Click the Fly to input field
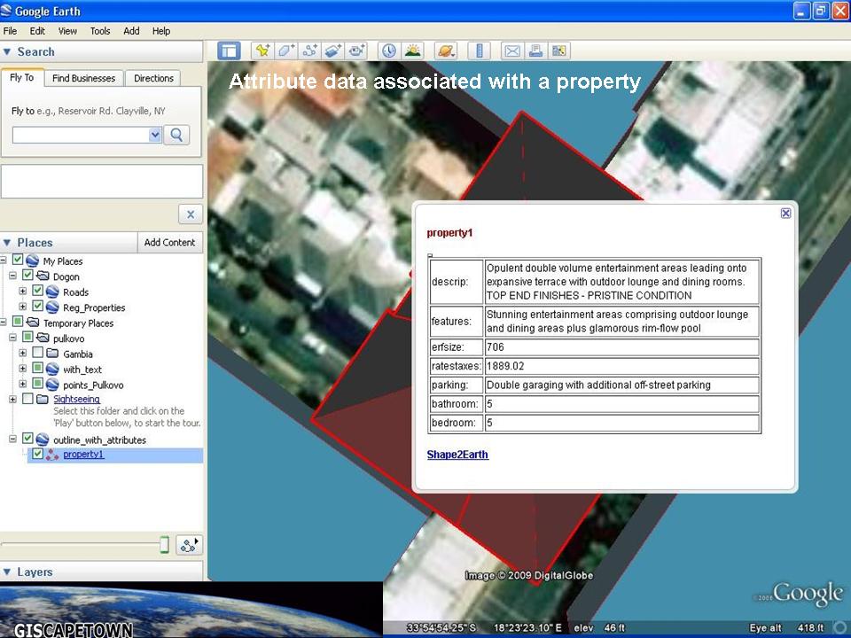Viewport: 851px width, 638px height. (x=81, y=135)
